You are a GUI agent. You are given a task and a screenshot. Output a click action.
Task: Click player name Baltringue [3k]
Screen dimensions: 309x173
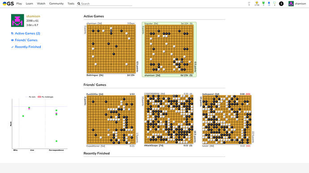(x=95, y=75)
